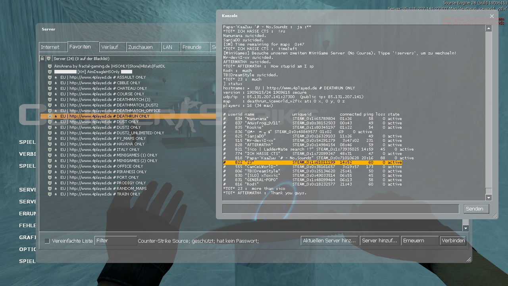Sort by the Server (24) column header
The width and height of the screenshot is (508, 286).
[134, 58]
